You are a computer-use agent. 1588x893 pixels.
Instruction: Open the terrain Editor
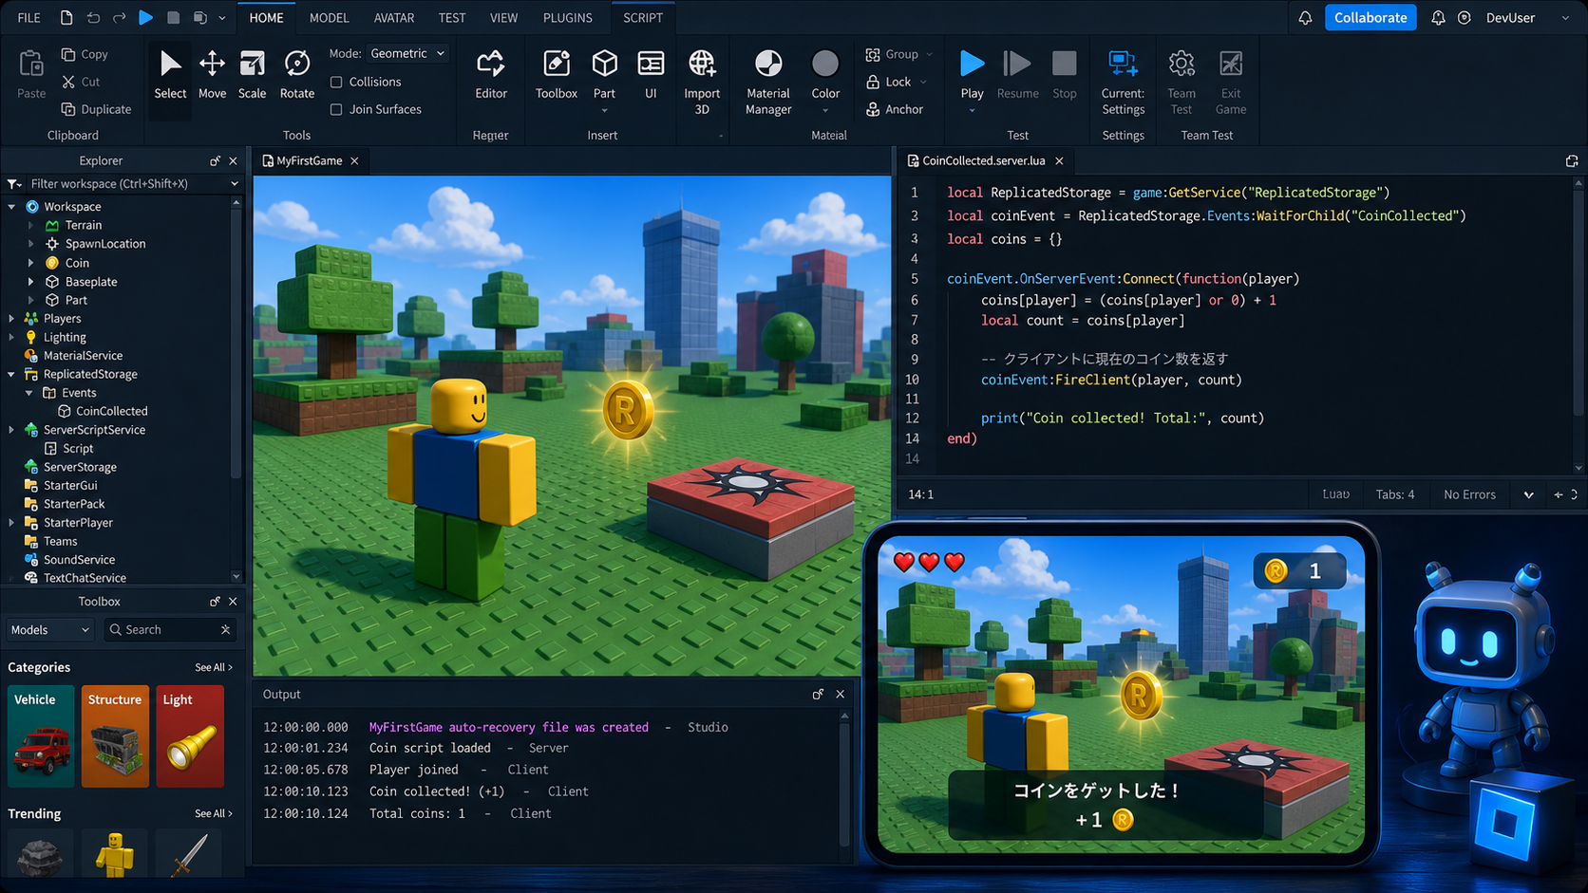click(x=491, y=75)
